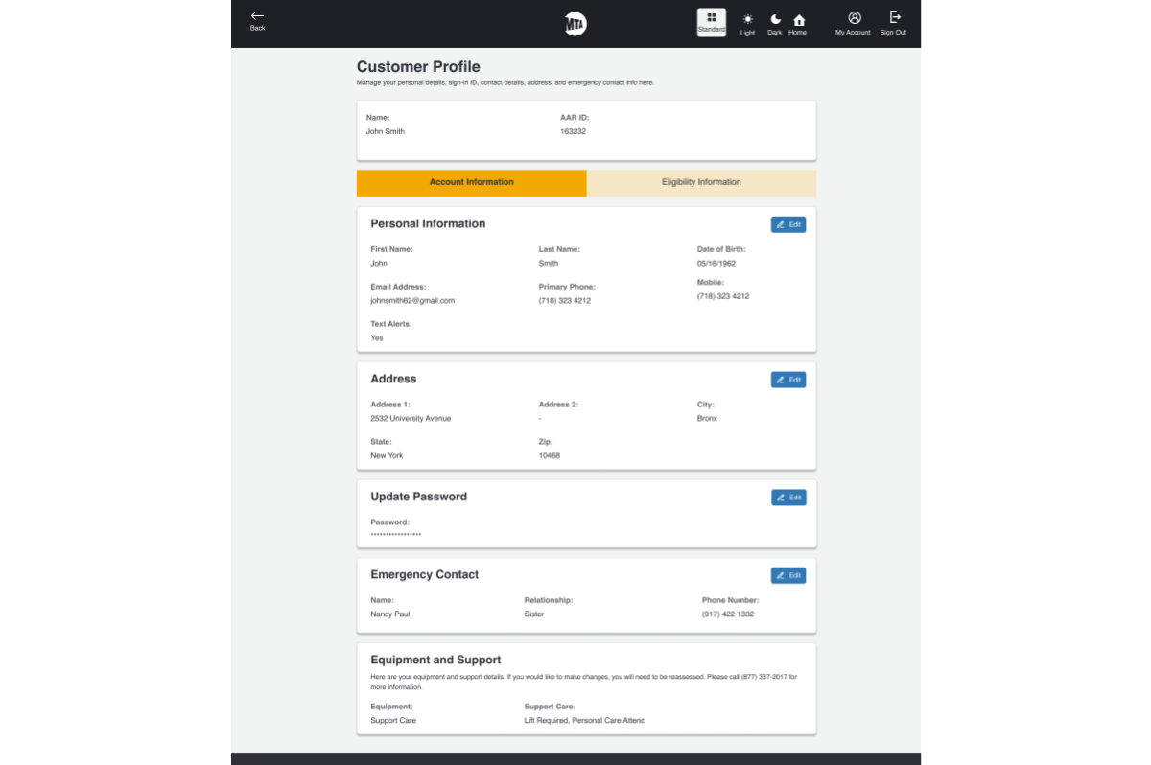Click the Back arrow icon
The width and height of the screenshot is (1151, 765).
pyautogui.click(x=257, y=16)
